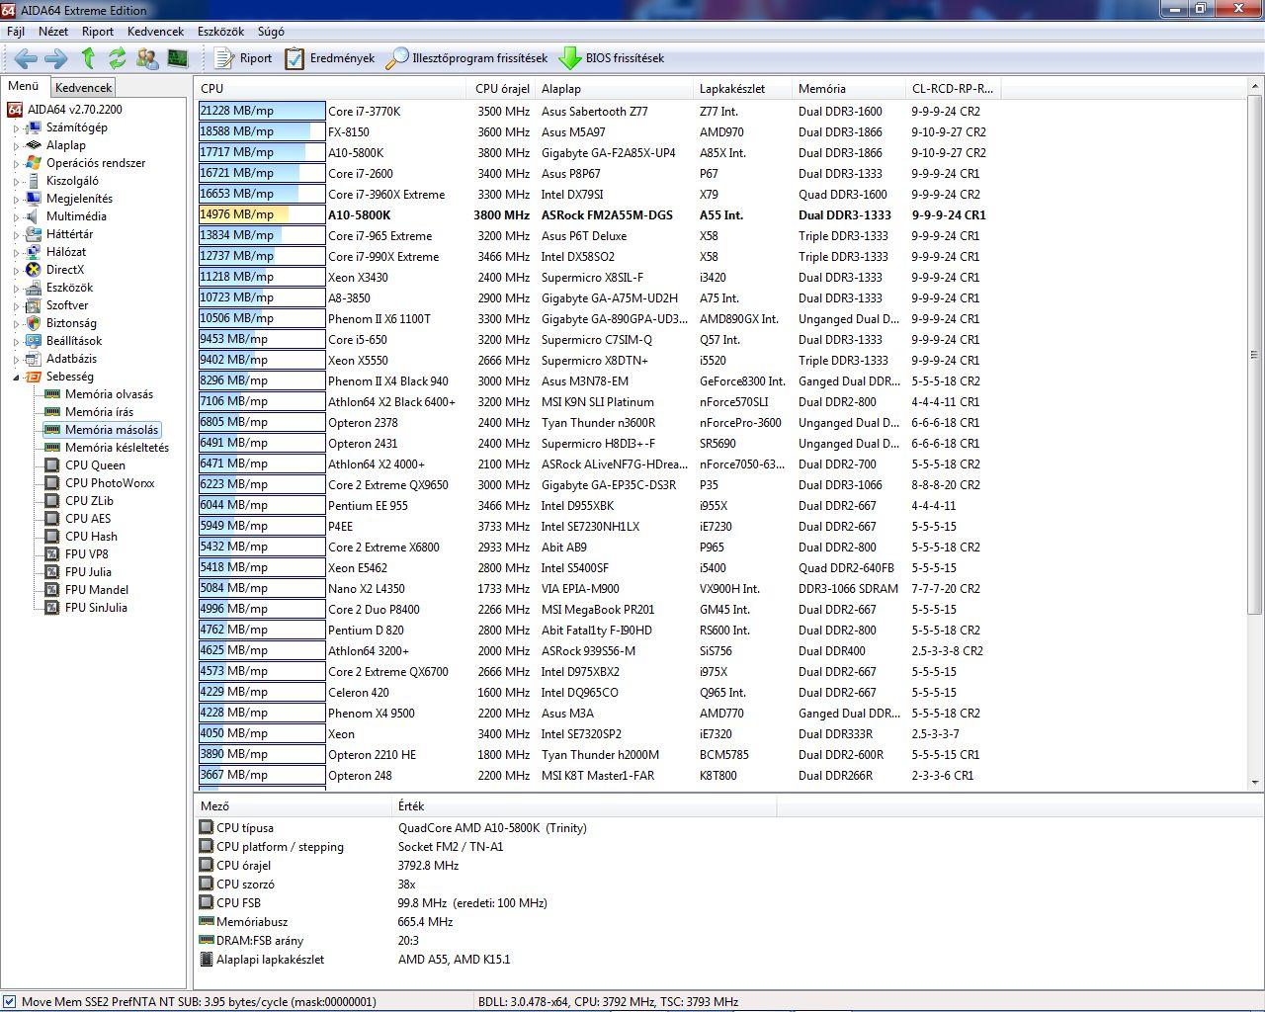Open the Riport toolbar button
The image size is (1265, 1012).
pyautogui.click(x=243, y=58)
